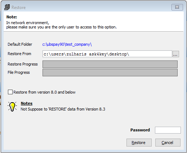Click into the Restore From path field
This screenshot has height=153, width=187.
click(x=107, y=54)
